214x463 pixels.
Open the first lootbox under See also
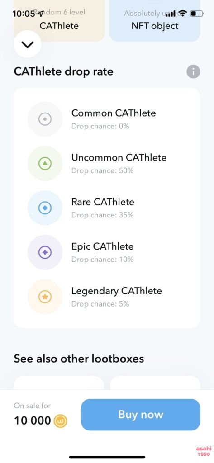(x=59, y=383)
